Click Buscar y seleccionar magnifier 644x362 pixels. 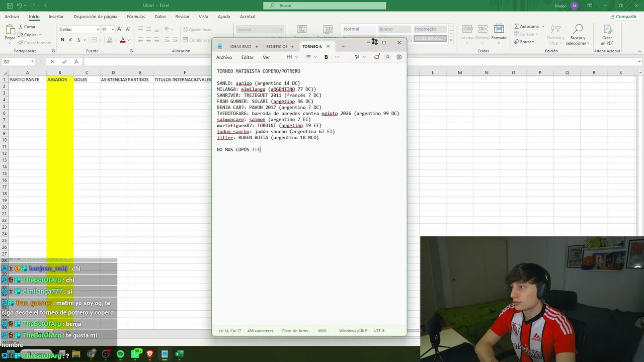click(x=578, y=34)
